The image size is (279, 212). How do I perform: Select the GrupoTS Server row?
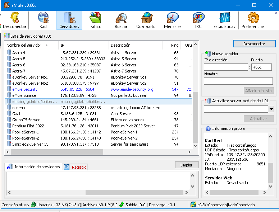(x=99, y=120)
